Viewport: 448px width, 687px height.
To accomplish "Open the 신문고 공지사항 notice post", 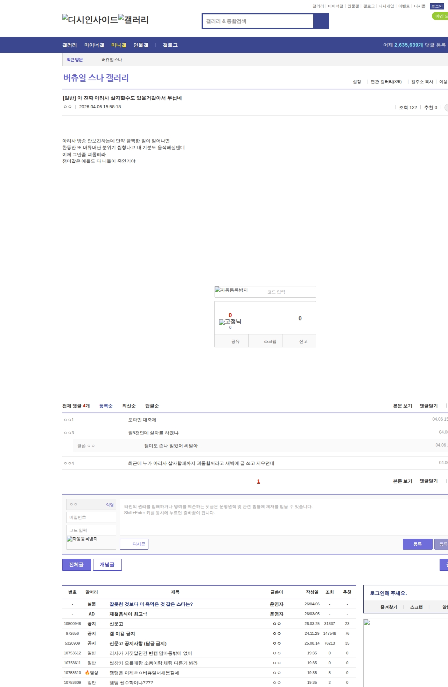I will click(138, 643).
